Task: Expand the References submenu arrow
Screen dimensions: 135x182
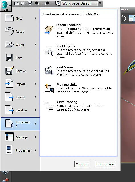Action: [x=36, y=124]
